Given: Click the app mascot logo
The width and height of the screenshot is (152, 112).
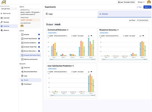Looking at the screenshot, I should 4,2.
